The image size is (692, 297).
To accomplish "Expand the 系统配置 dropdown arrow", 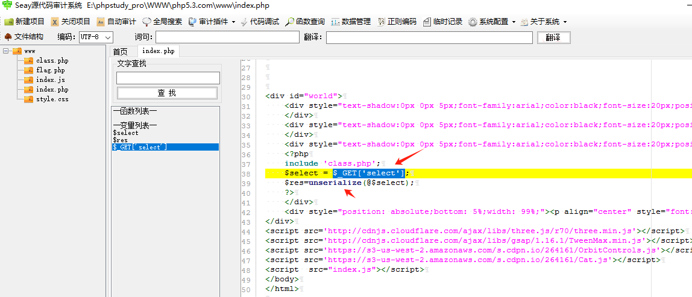I will point(514,22).
